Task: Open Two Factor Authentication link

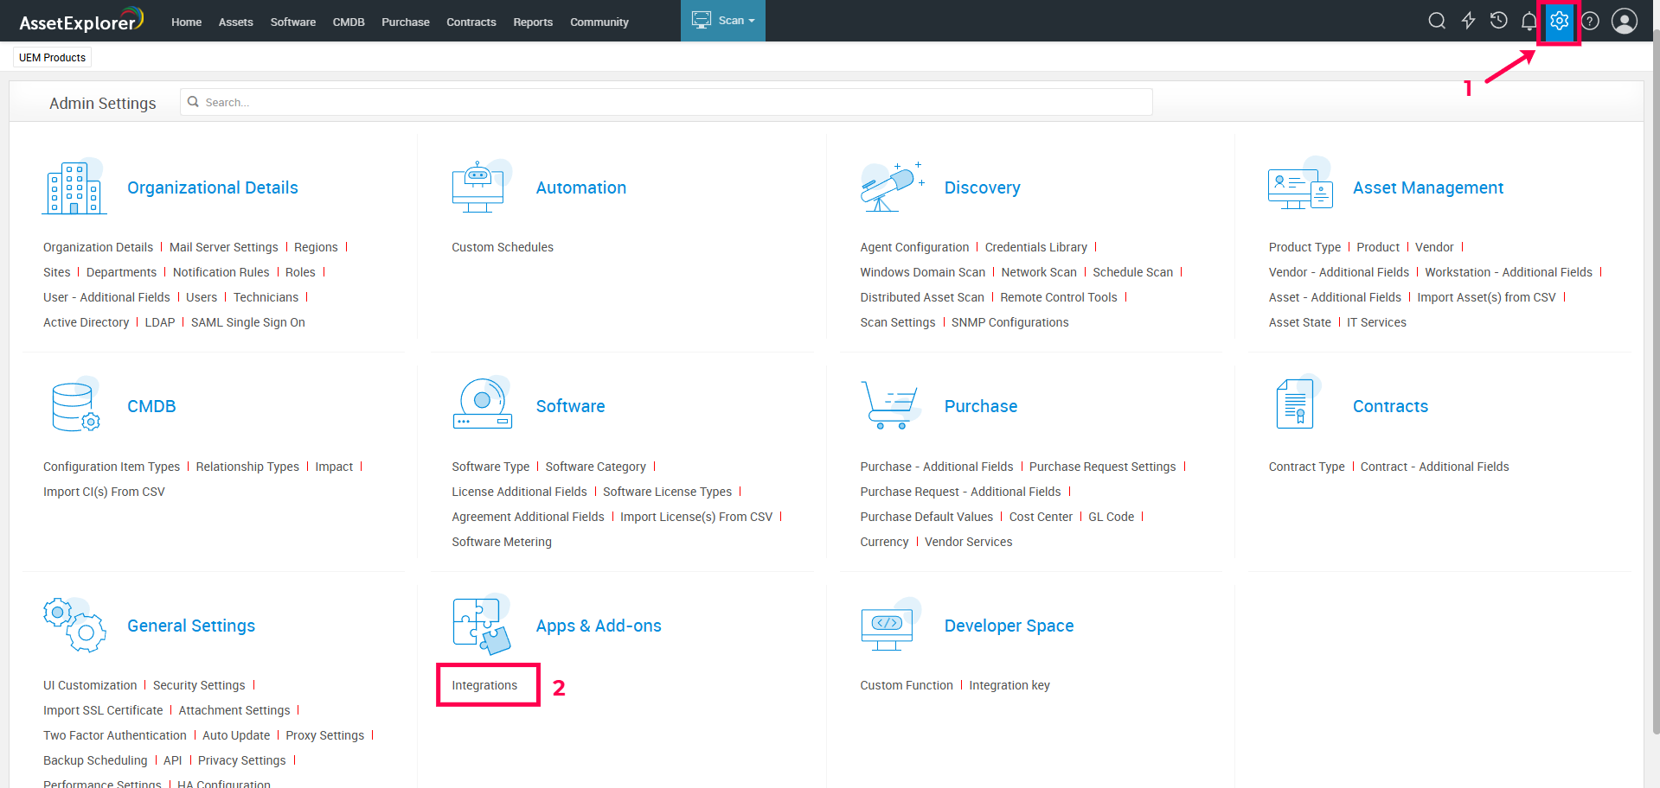Action: click(x=115, y=735)
